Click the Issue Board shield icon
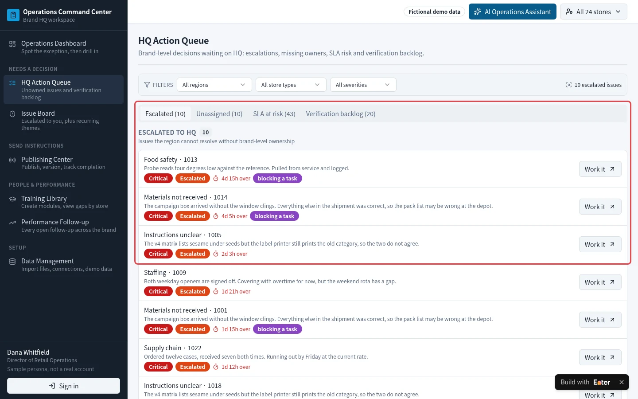 pos(12,113)
